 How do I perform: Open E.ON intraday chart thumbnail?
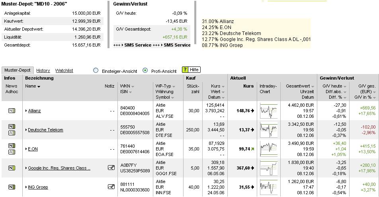tap(269, 149)
